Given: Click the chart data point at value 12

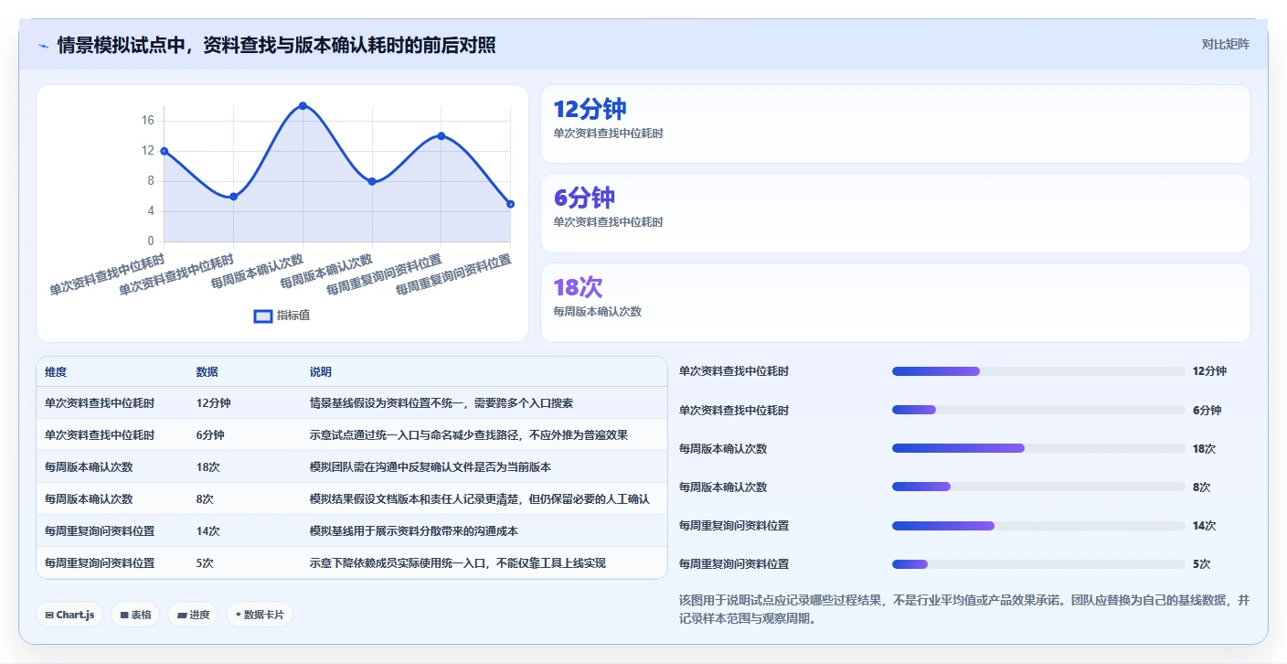Looking at the screenshot, I should point(165,151).
